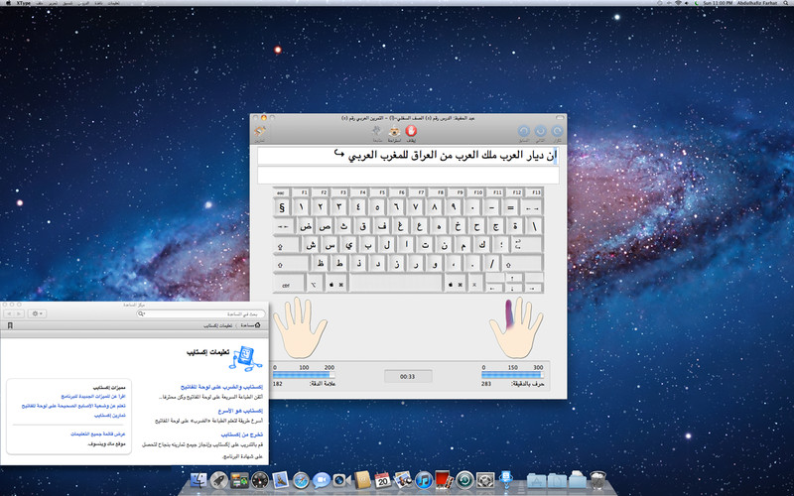Open the link اقرأ عن المميزات الجديدة للبرنامج
Viewport: 794px width, 496px height.
tap(93, 396)
